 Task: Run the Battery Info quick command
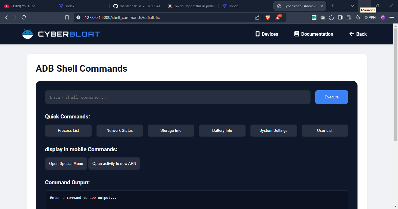pyautogui.click(x=222, y=131)
